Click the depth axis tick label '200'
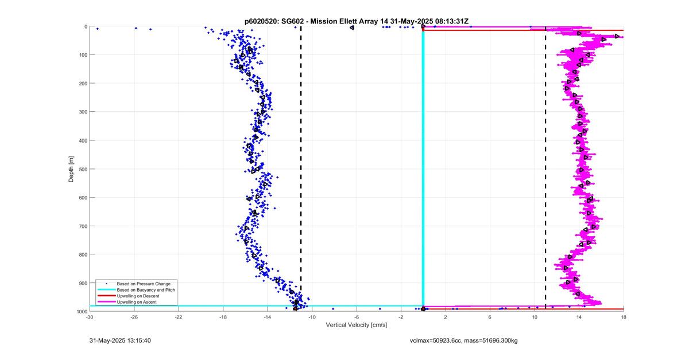This screenshot has width=689, height=350. [83, 84]
